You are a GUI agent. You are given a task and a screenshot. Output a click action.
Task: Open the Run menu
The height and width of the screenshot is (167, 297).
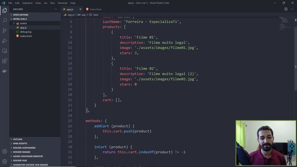click(x=52, y=3)
